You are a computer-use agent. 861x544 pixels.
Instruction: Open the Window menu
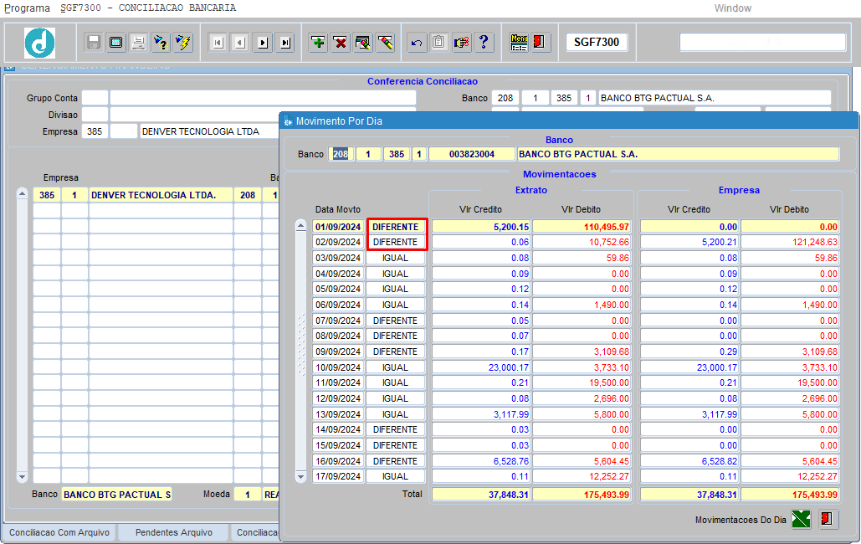pos(732,8)
